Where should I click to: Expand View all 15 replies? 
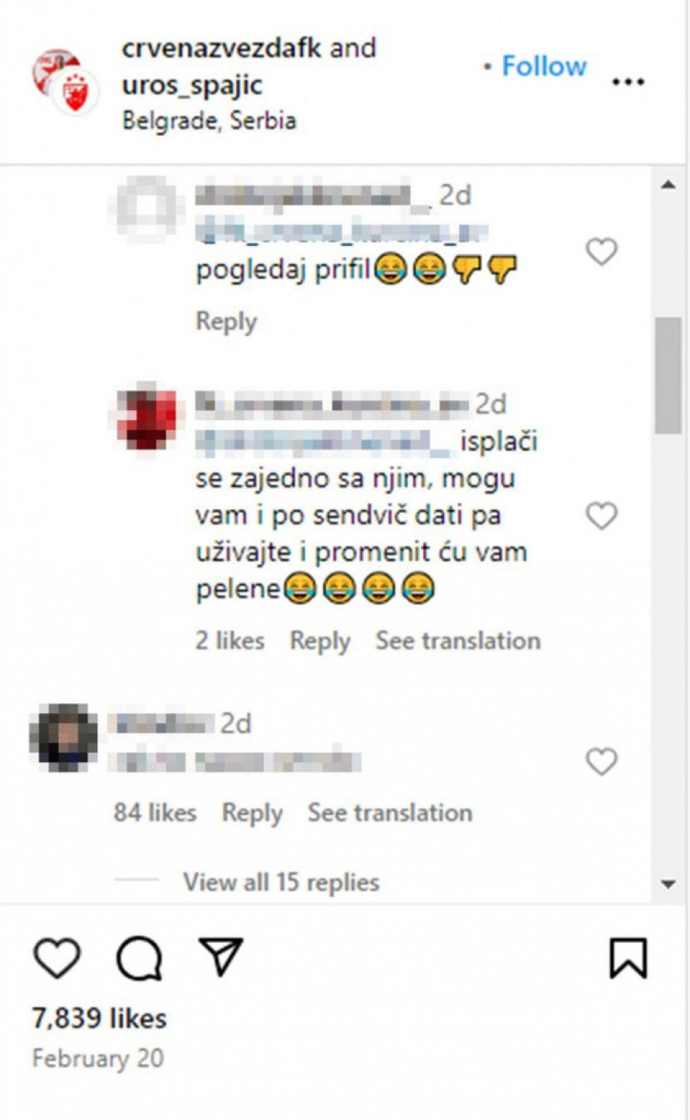[x=281, y=882]
